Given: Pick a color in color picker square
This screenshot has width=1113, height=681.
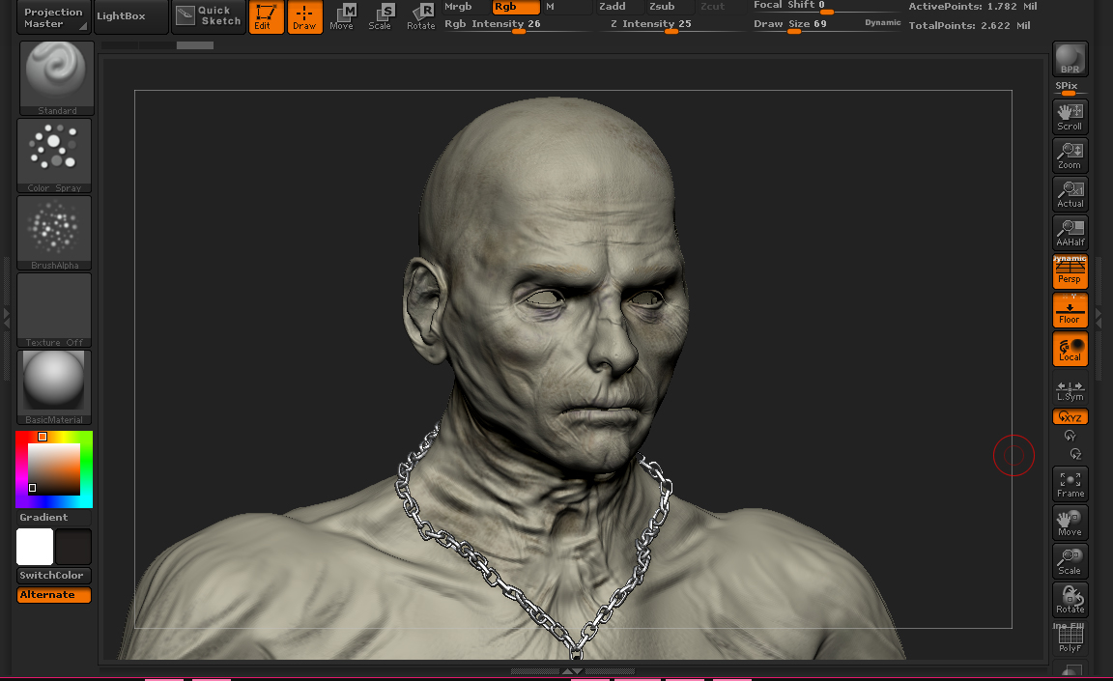Looking at the screenshot, I should point(54,468).
